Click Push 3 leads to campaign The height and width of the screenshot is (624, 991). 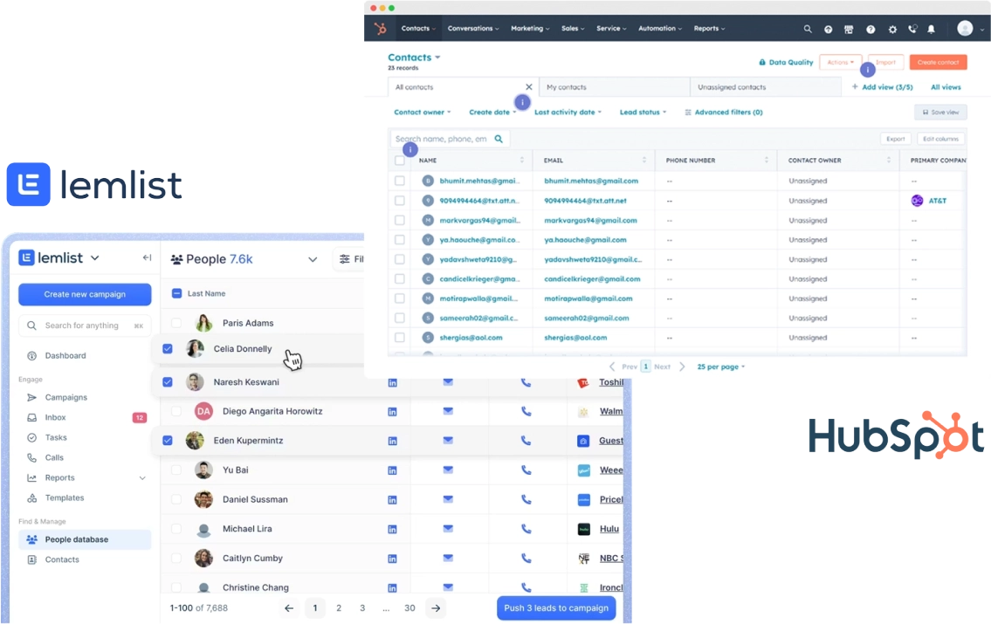tap(556, 608)
